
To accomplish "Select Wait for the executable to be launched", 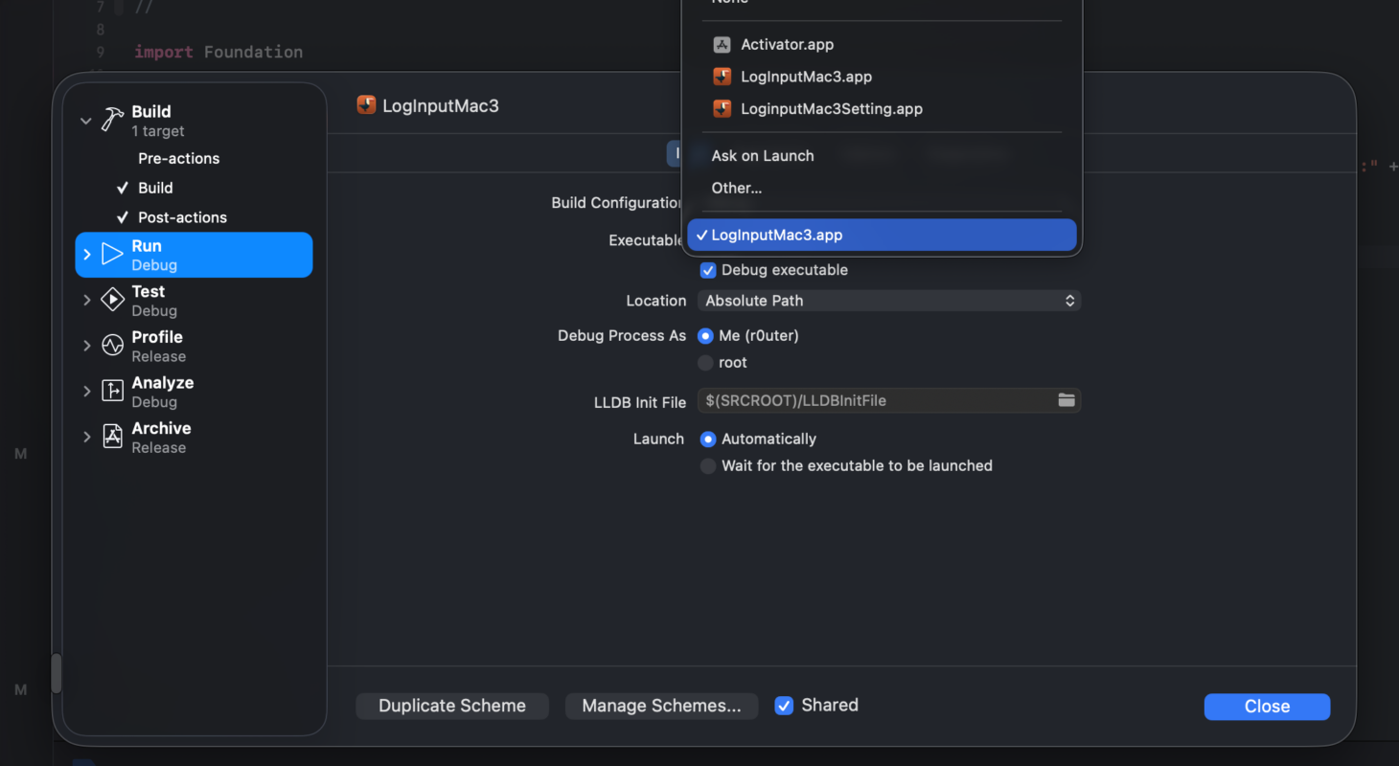I will (x=708, y=466).
